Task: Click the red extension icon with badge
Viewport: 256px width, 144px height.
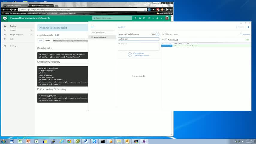Action: (158, 10)
